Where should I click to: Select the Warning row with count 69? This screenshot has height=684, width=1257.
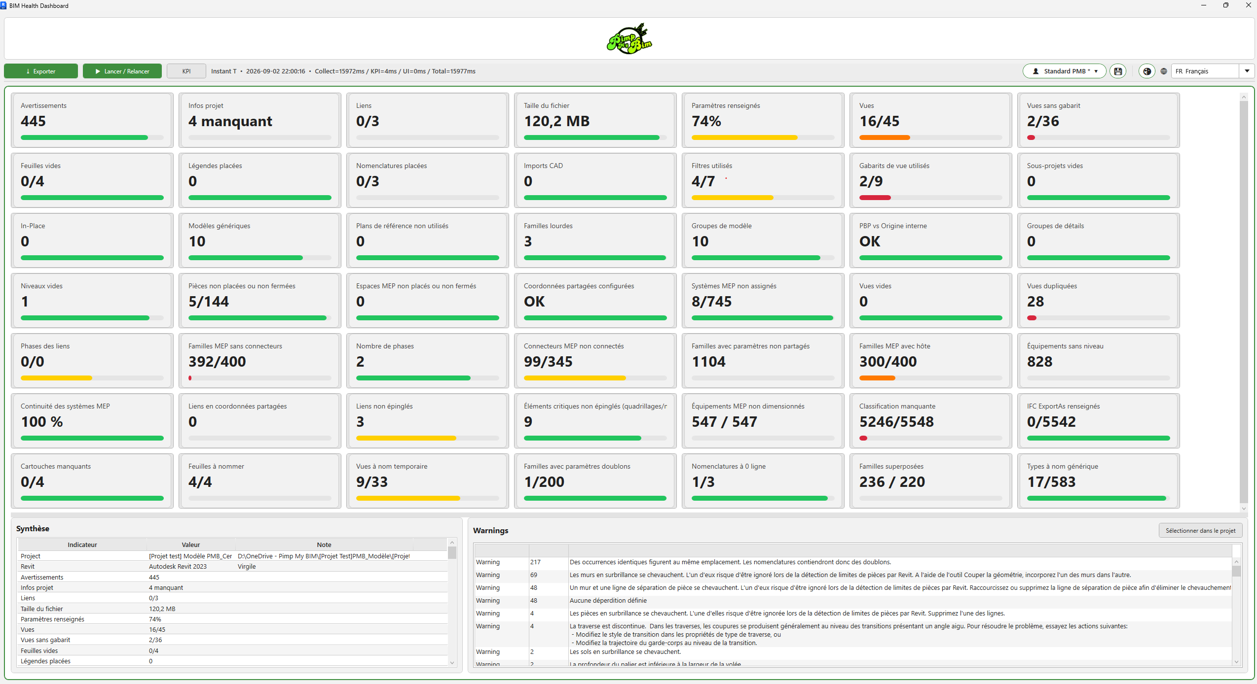click(x=852, y=575)
